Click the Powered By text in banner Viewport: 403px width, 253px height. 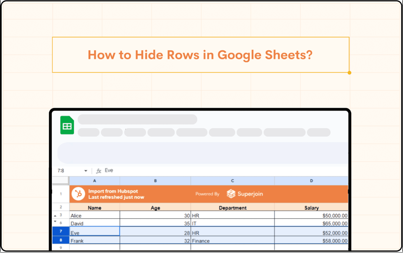(207, 194)
